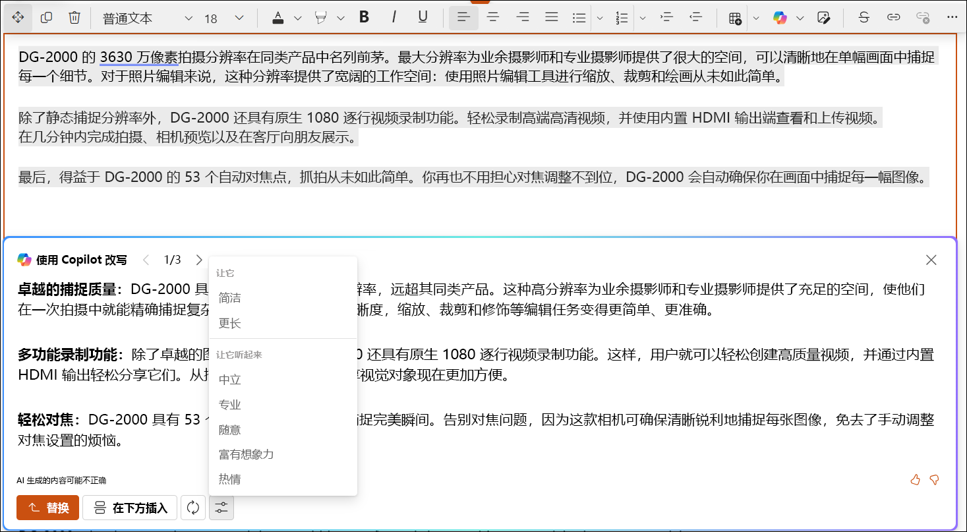
Task: Click the insert link icon
Action: point(893,18)
